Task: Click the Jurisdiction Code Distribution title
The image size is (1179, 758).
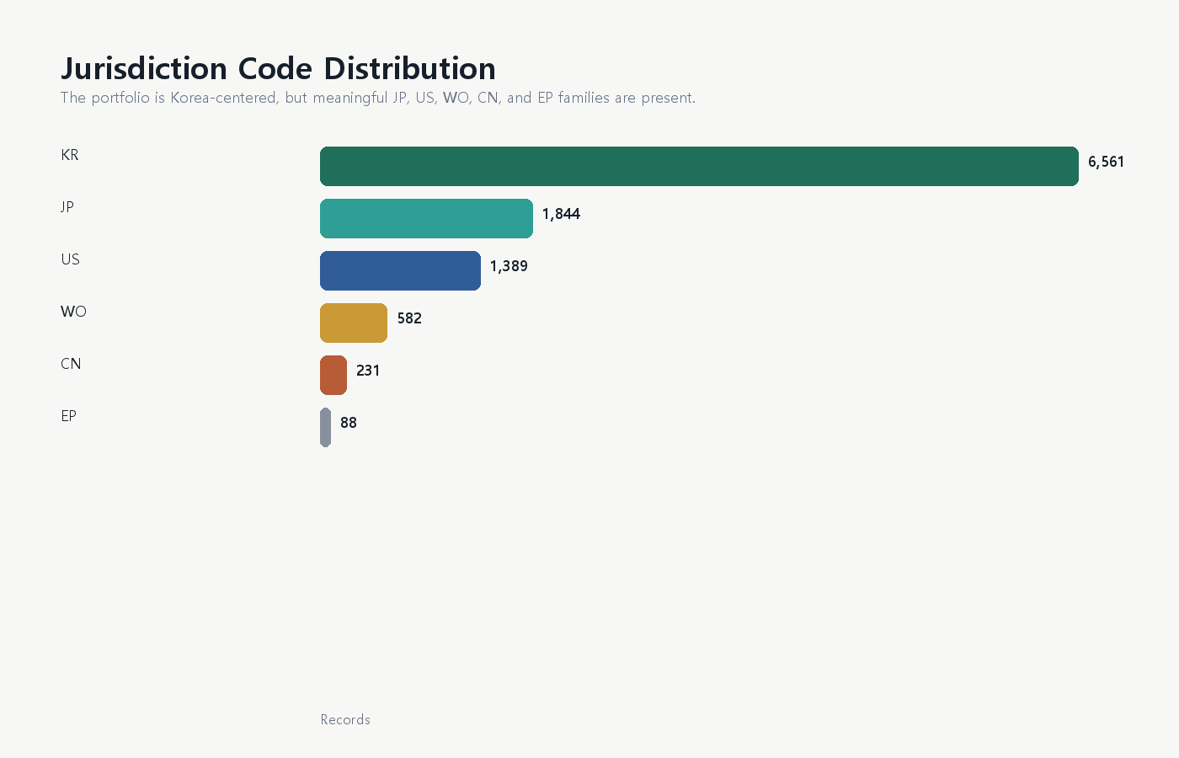Action: tap(278, 68)
